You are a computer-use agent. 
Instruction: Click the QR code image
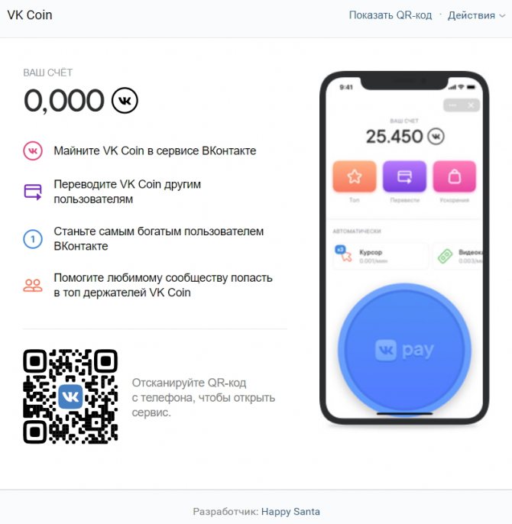coord(70,396)
